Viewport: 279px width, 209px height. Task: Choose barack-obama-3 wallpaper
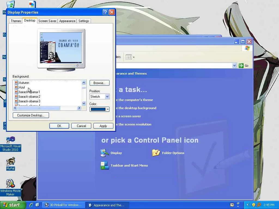coord(30,101)
